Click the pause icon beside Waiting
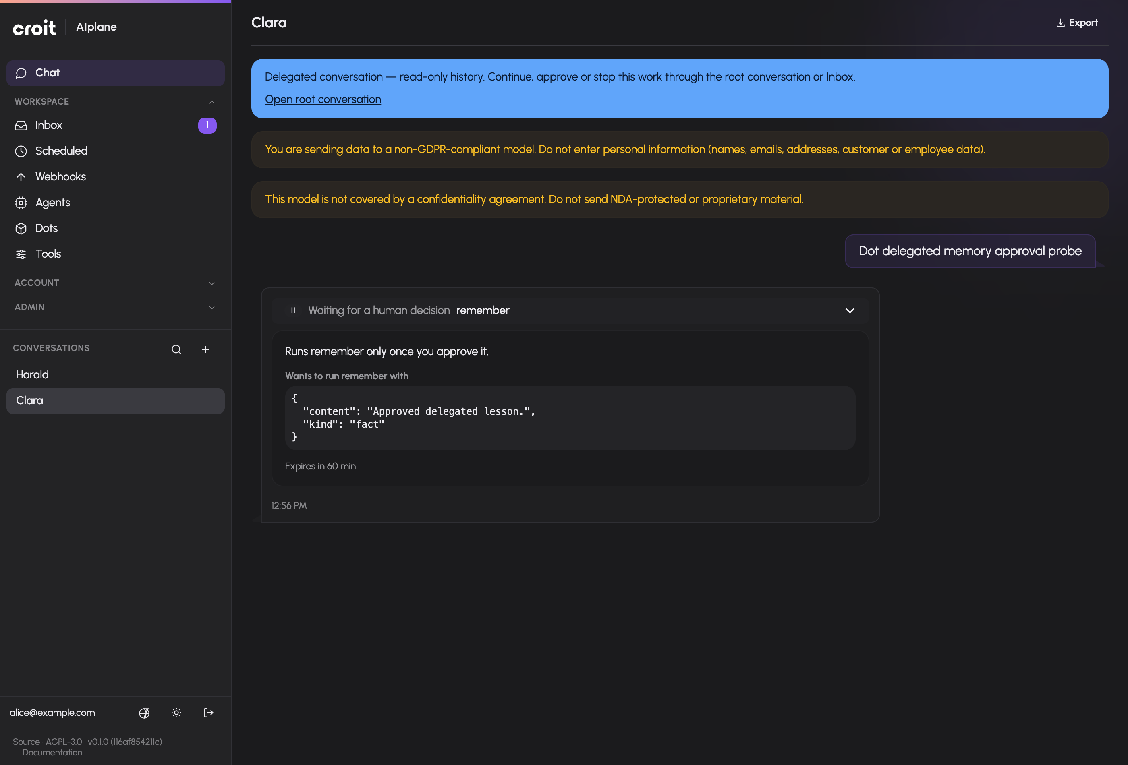Image resolution: width=1128 pixels, height=765 pixels. click(x=293, y=310)
